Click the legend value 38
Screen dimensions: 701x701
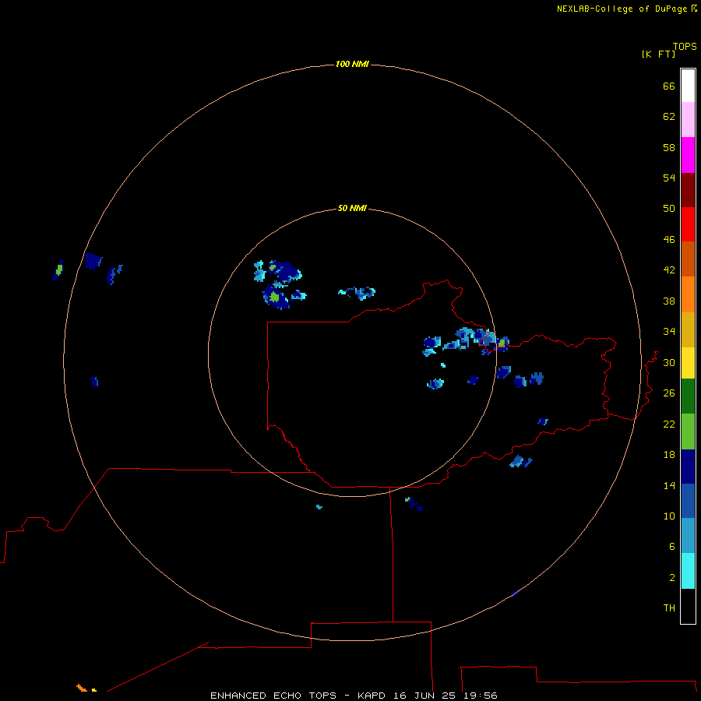coord(669,301)
